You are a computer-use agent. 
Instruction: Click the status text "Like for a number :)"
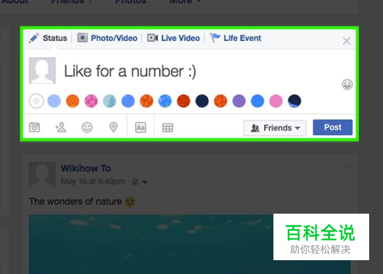130,71
